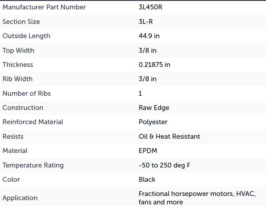This screenshot has width=266, height=206.
Task: Click the Outside Length label
Action: (26, 36)
